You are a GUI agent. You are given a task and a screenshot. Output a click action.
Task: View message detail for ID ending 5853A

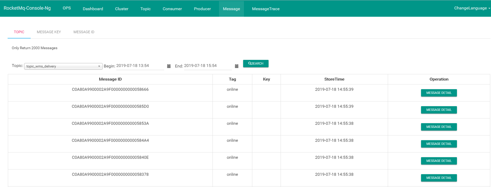[439, 127]
